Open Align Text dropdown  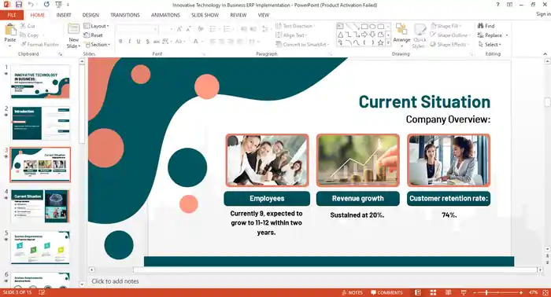(291, 35)
